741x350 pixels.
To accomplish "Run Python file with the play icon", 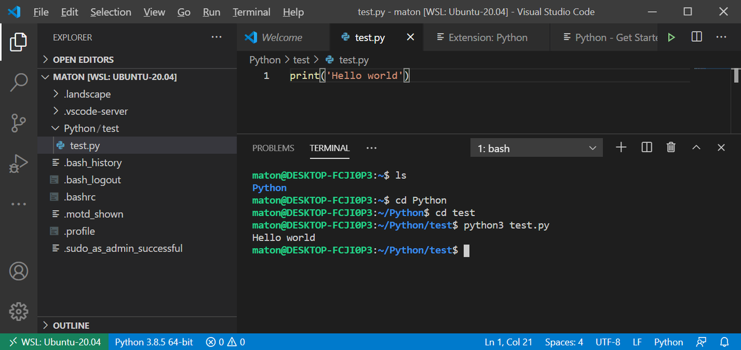I will coord(671,38).
